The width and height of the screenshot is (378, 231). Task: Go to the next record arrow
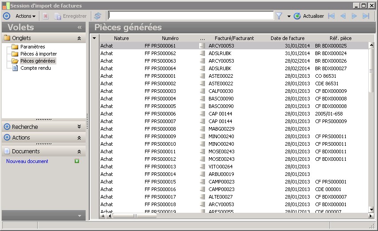[354, 16]
